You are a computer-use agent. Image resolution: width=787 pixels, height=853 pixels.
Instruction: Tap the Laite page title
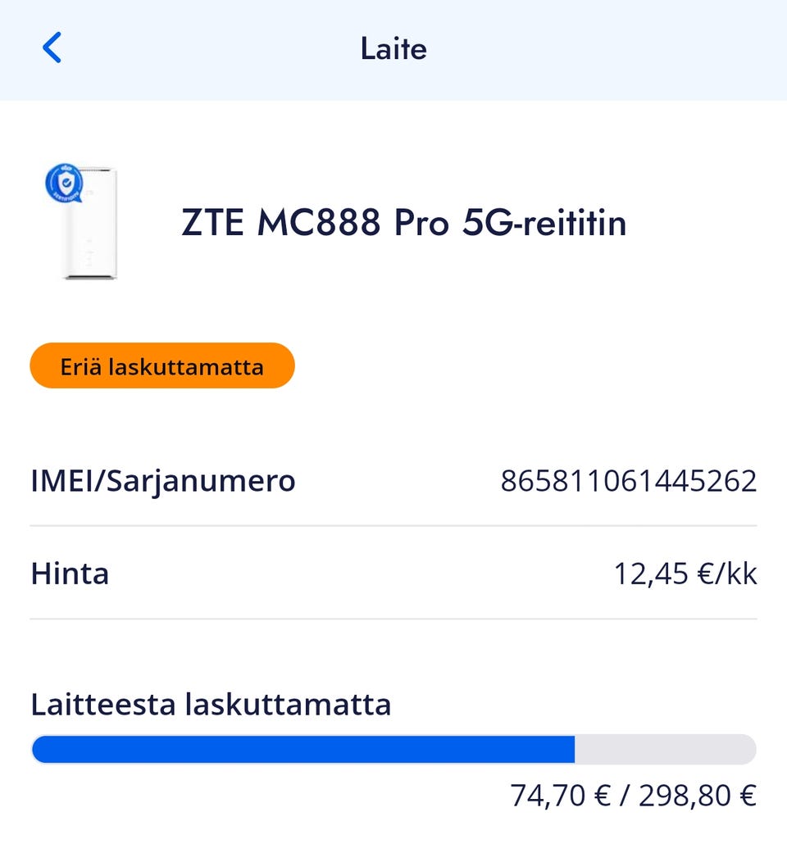(393, 49)
